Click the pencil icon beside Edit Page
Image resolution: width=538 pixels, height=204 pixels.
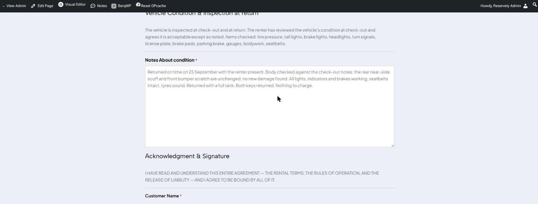[33, 6]
